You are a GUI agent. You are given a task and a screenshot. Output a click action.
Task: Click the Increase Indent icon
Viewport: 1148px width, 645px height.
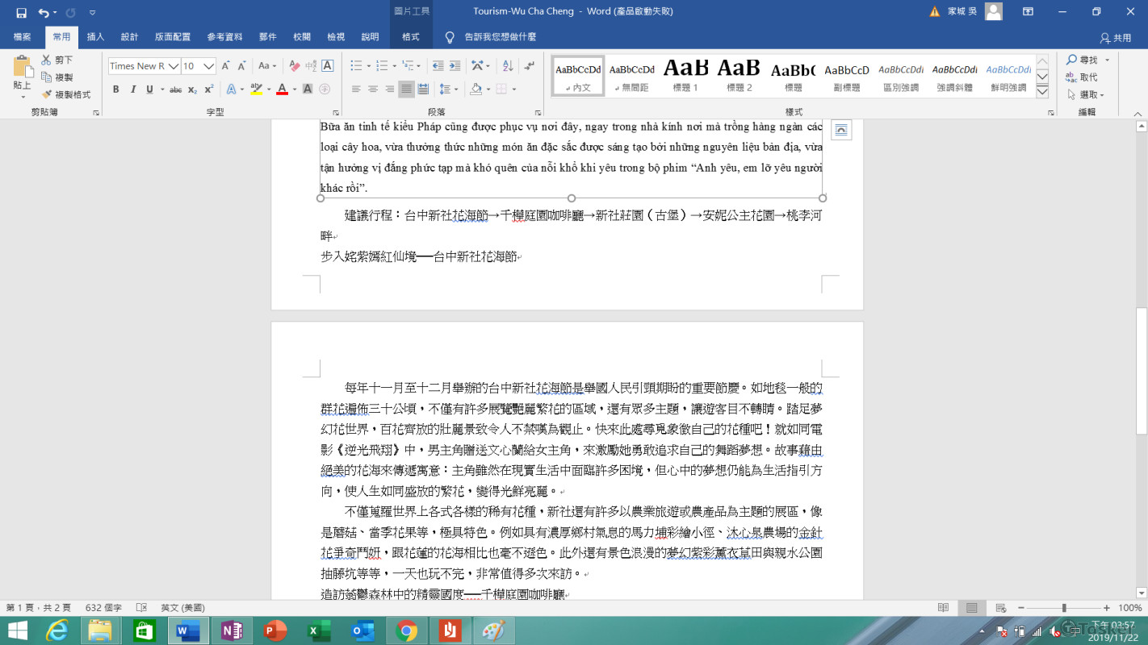click(x=455, y=66)
